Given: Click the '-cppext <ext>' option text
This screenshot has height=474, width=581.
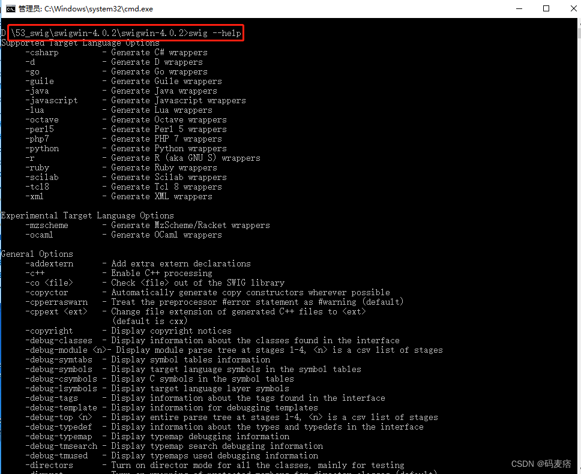Looking at the screenshot, I should (56, 312).
